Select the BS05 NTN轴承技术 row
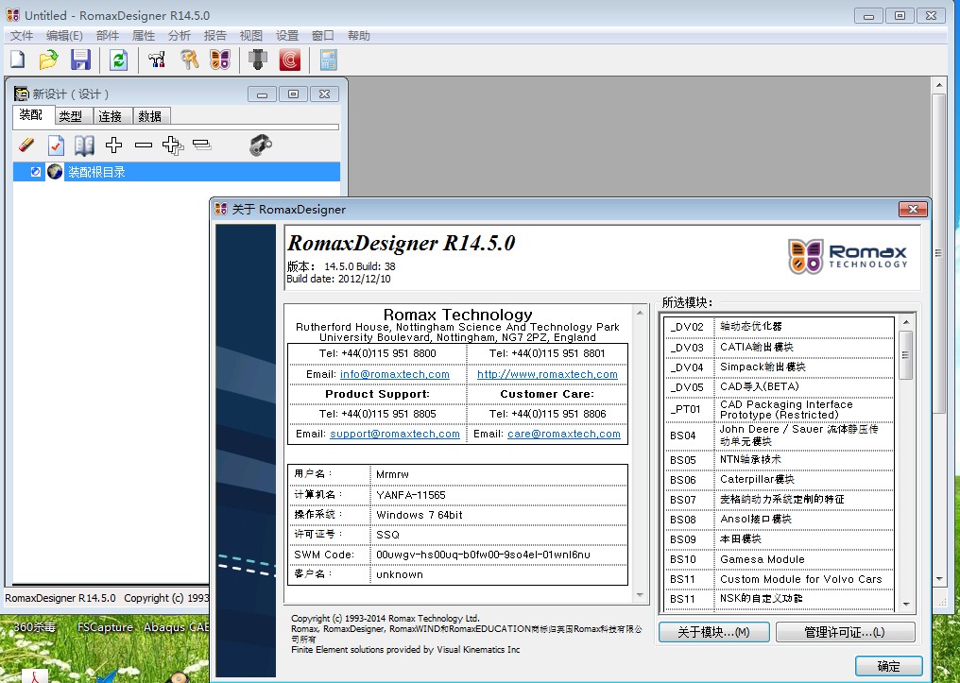 coord(779,460)
